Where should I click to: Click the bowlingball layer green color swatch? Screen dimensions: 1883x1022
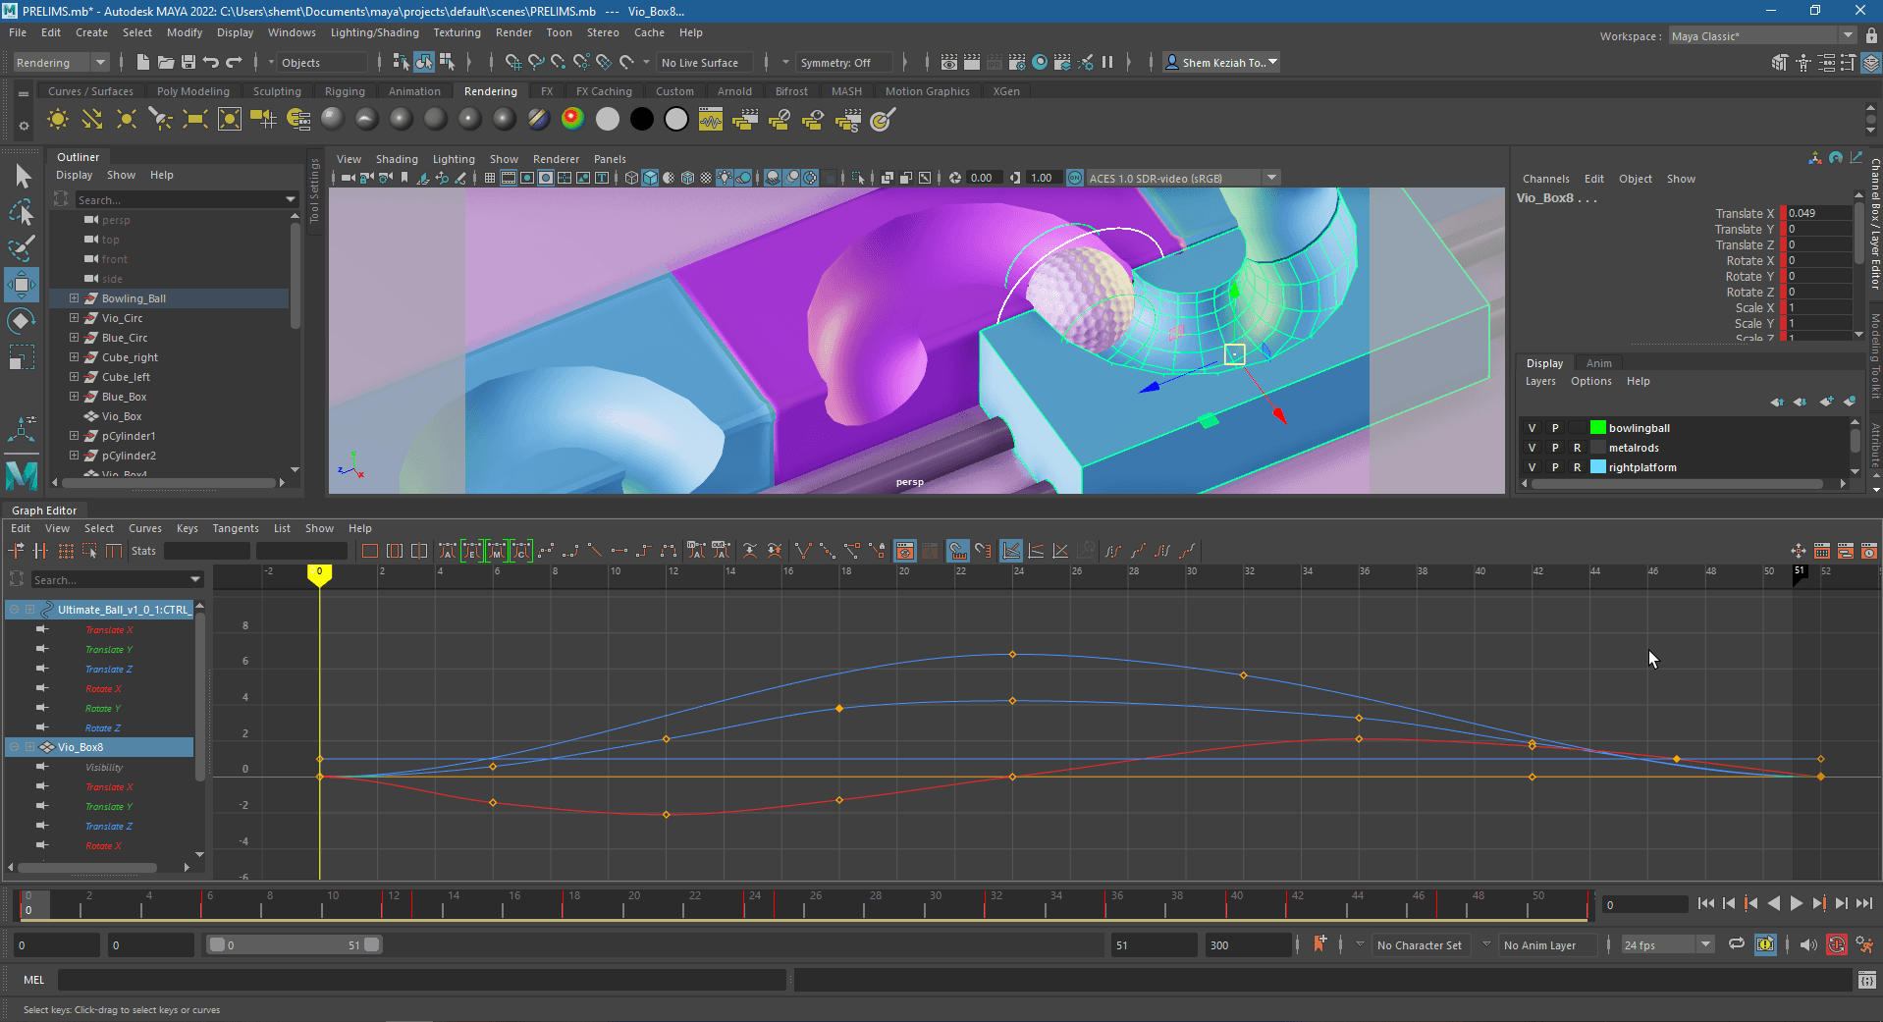point(1597,428)
